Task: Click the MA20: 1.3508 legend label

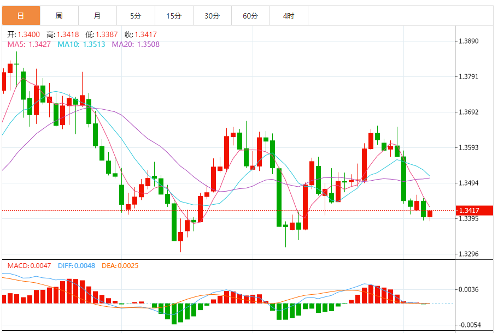Action: pyautogui.click(x=136, y=44)
